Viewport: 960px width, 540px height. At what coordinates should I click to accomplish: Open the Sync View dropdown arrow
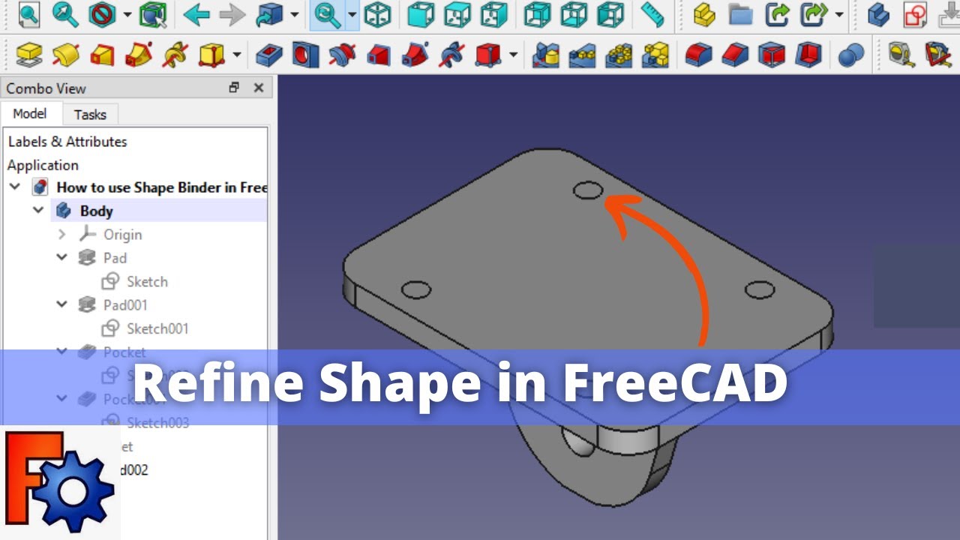tap(352, 15)
